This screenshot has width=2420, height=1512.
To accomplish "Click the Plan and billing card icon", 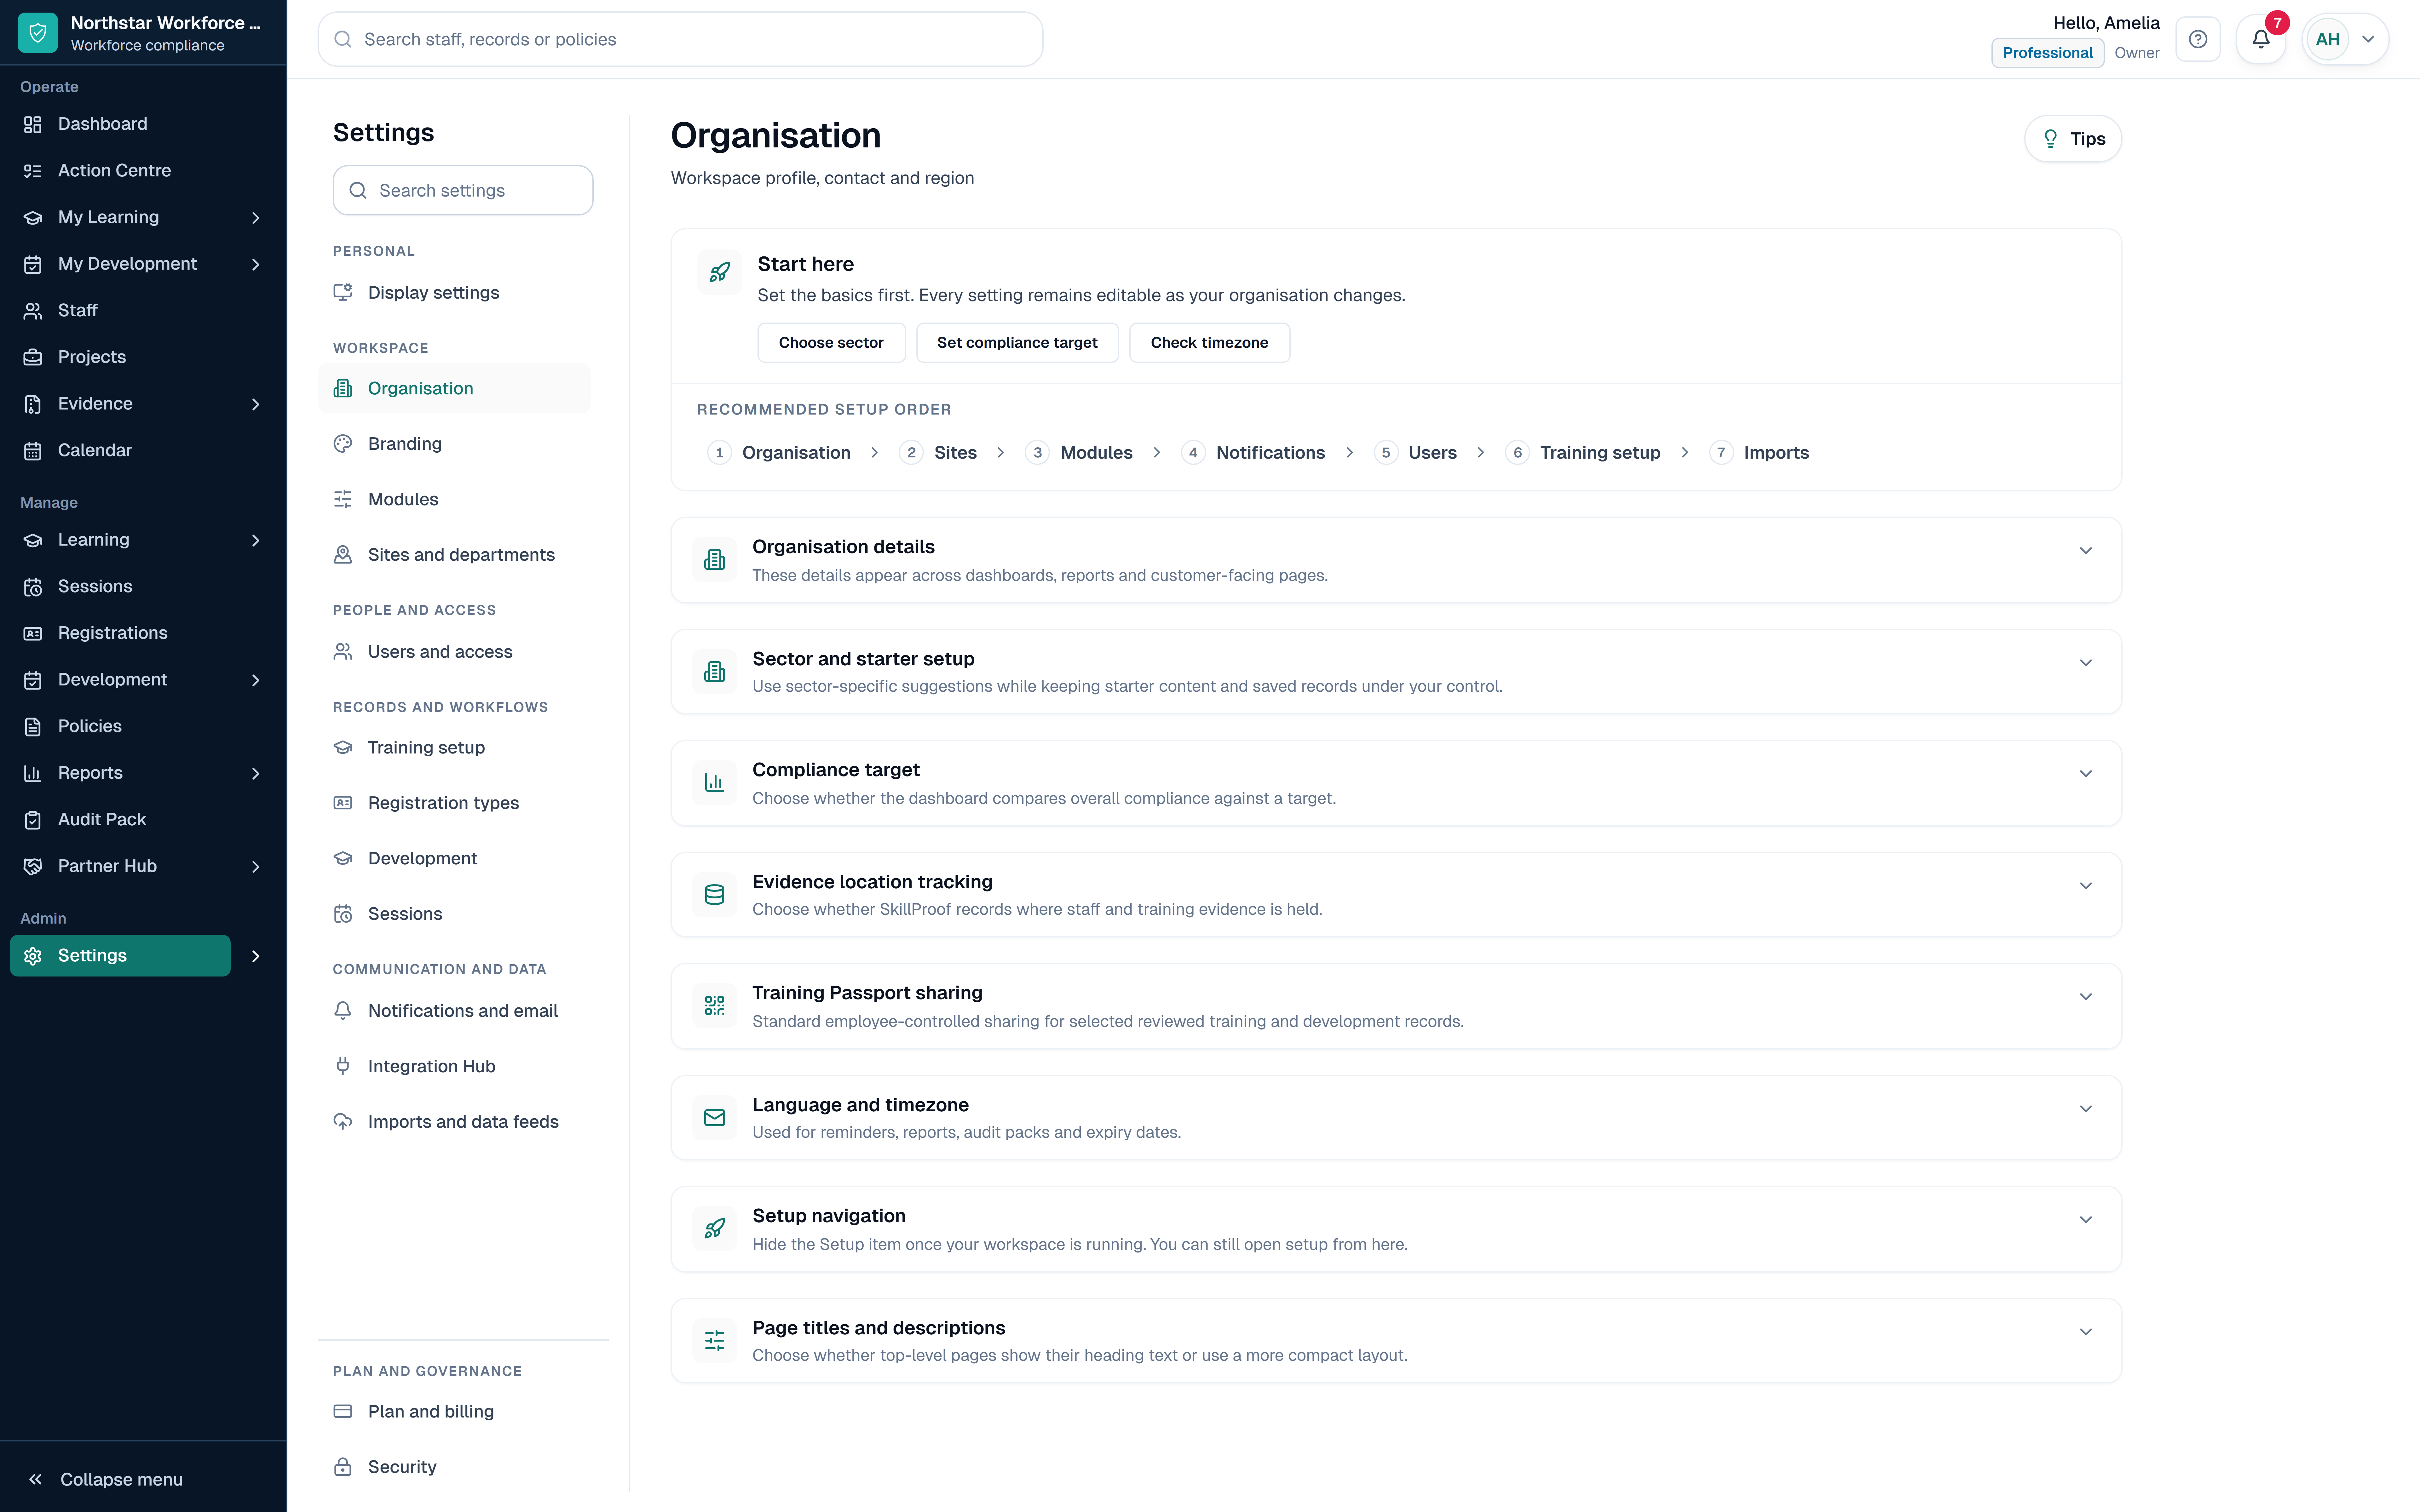I will [343, 1411].
